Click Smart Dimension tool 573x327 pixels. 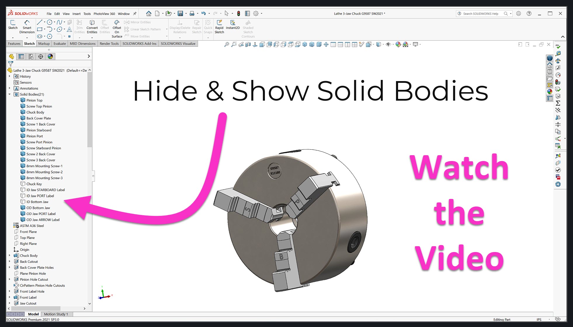click(27, 27)
